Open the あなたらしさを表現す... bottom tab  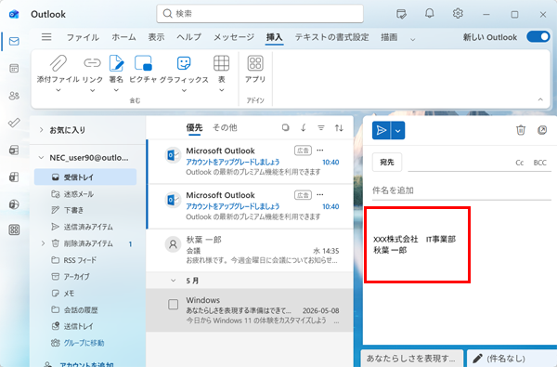coord(412,358)
